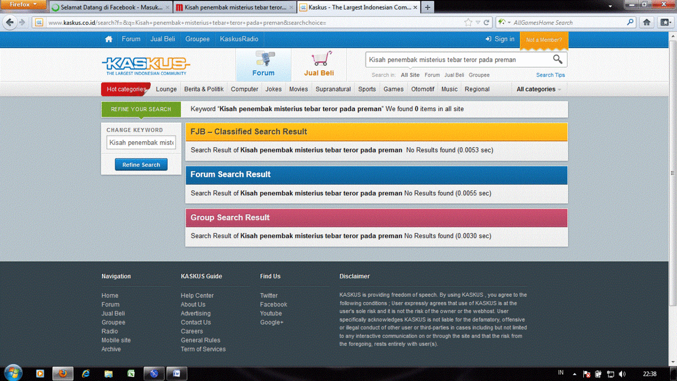Image resolution: width=677 pixels, height=381 pixels.
Task: Open a new tab with plus button
Action: coord(427,7)
